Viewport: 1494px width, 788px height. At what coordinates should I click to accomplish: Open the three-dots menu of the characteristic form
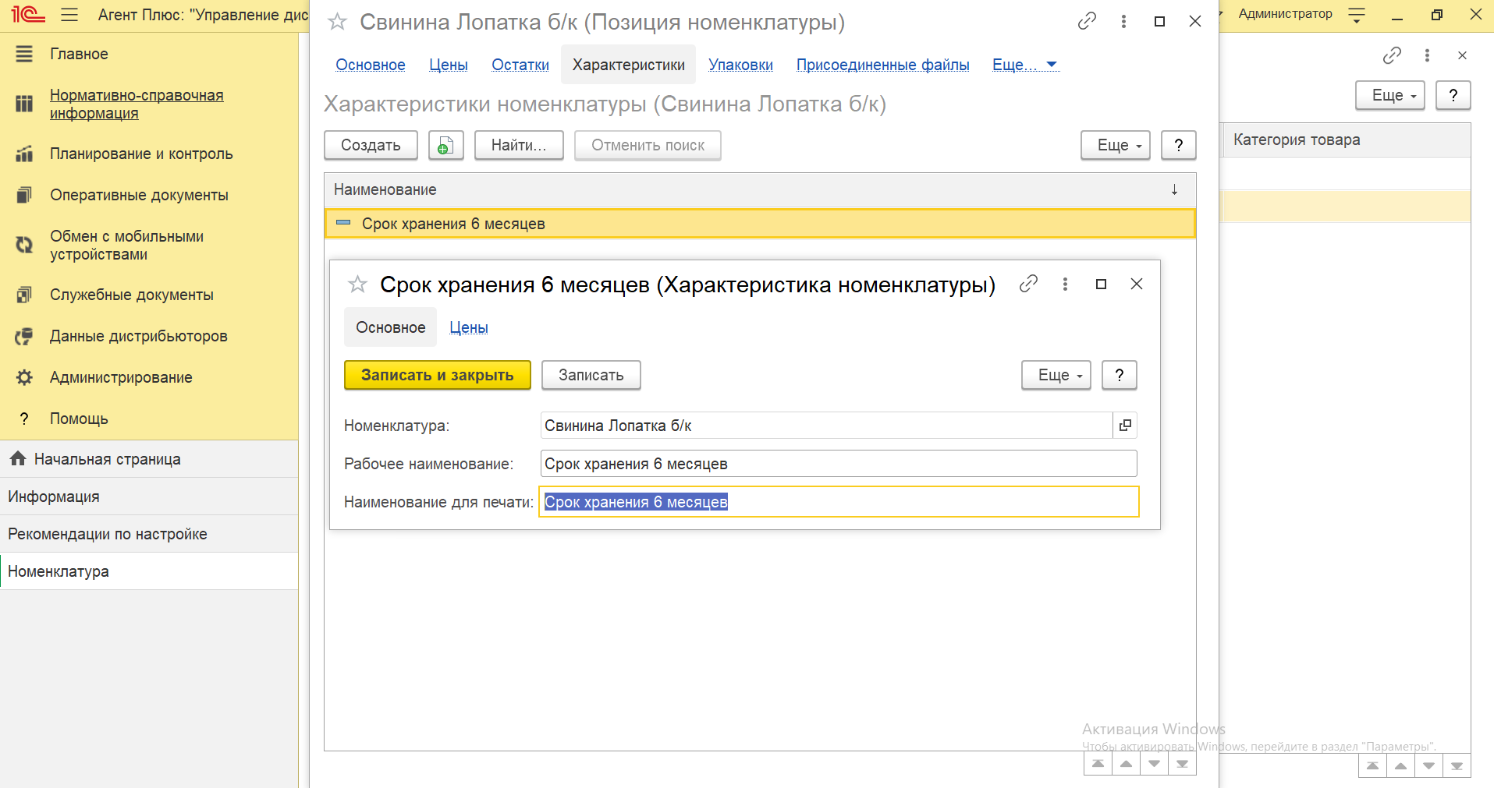[1065, 284]
